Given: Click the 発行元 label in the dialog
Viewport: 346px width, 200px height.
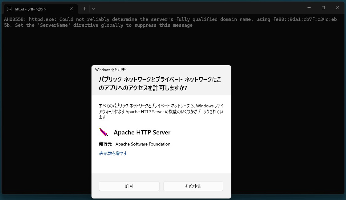Looking at the screenshot, I should (105, 144).
